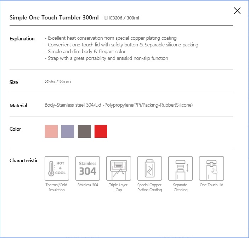Image resolution: width=249 pixels, height=238 pixels.
Task: Select the Stainless 304 characteristic icon
Action: point(87,168)
